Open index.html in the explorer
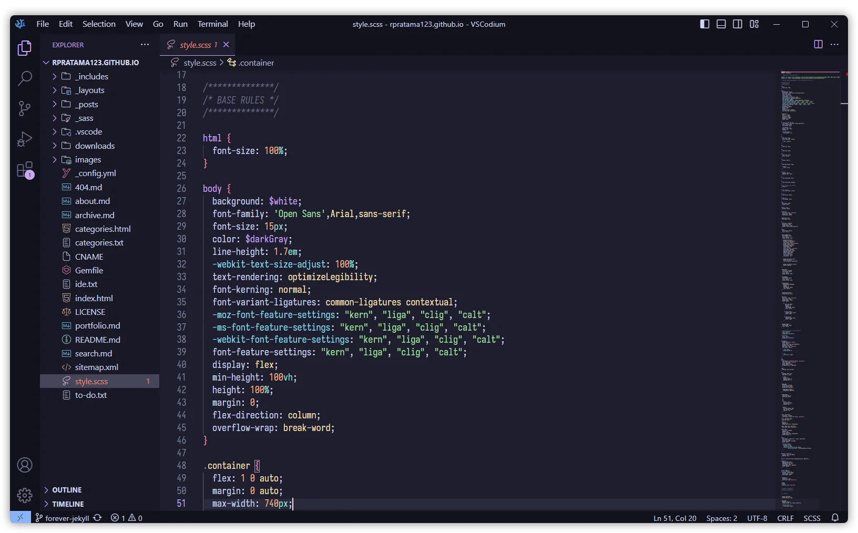The width and height of the screenshot is (858, 533). (x=94, y=299)
